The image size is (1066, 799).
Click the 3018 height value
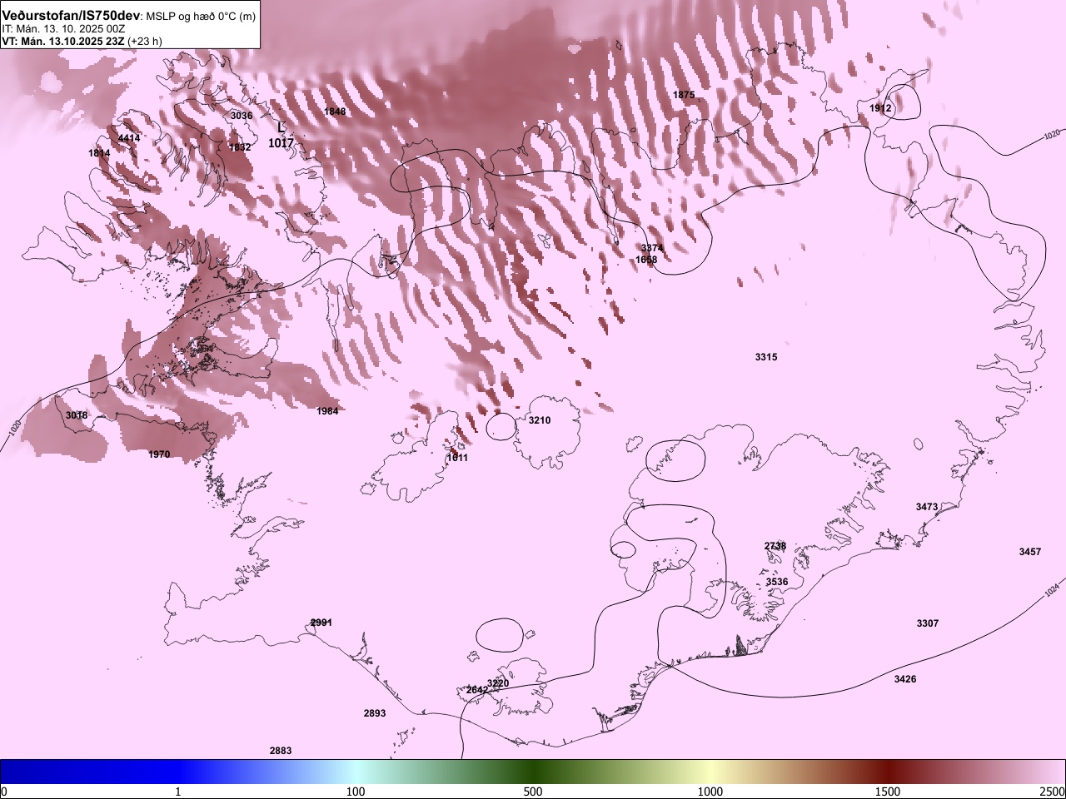click(77, 415)
